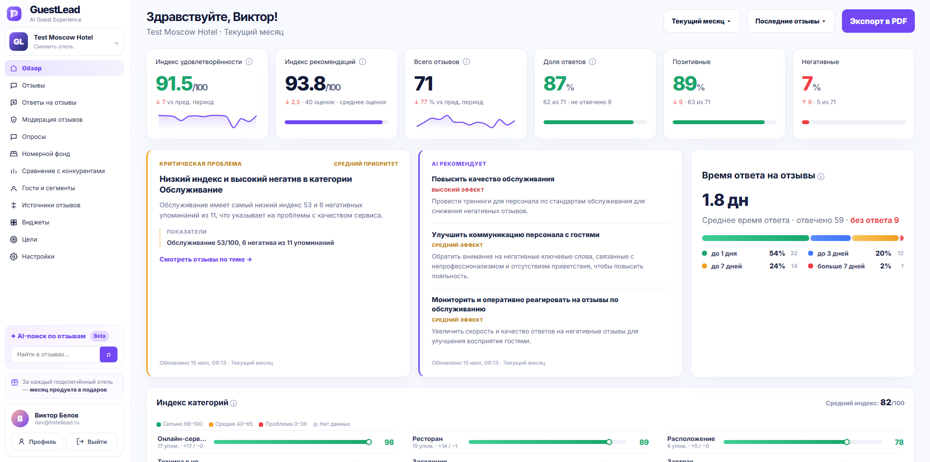930x462 pixels.
Task: Click the GuestLead logo icon
Action: tap(14, 14)
